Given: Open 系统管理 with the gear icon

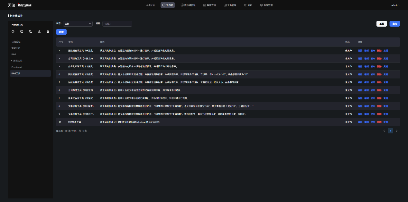Looking at the screenshot, I should click(266, 5).
